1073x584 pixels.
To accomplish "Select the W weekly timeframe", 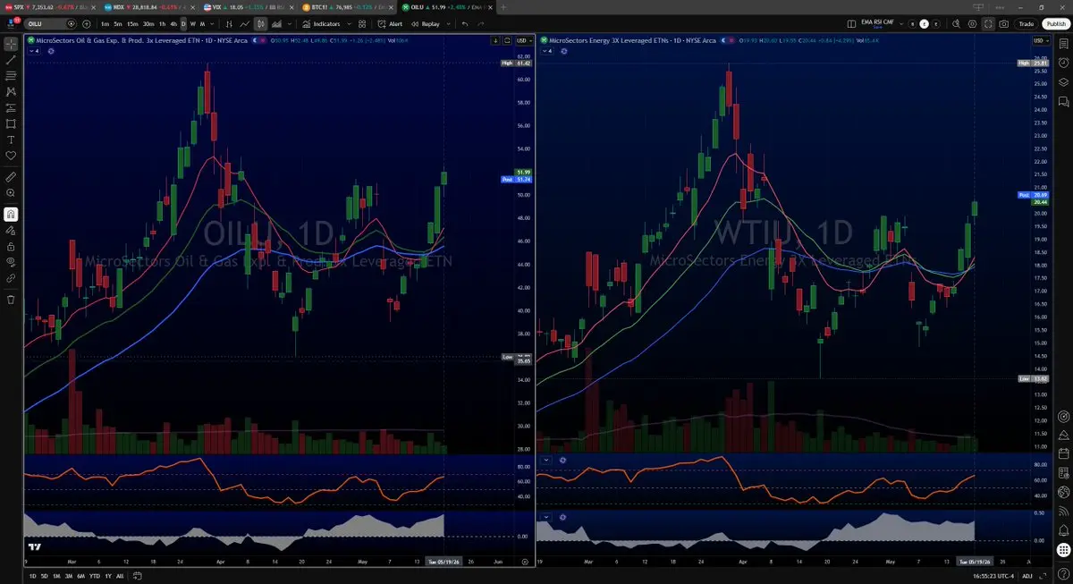I will tap(192, 24).
